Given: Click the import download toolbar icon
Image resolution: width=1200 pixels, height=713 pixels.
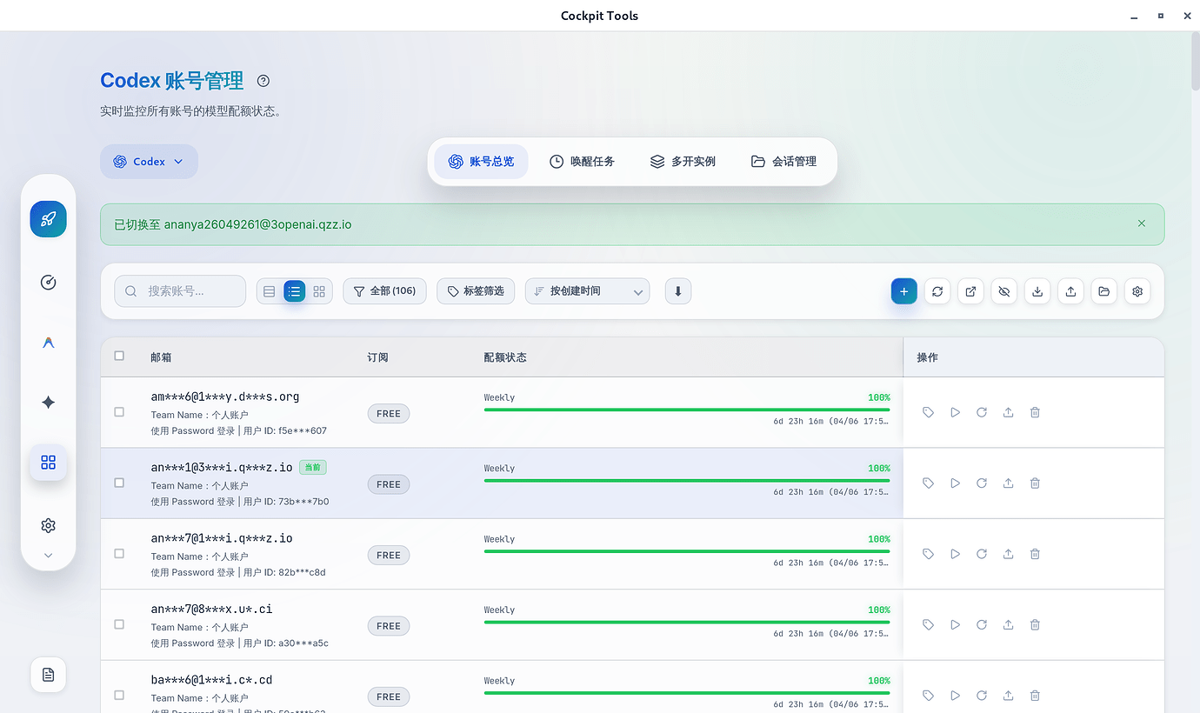Looking at the screenshot, I should [x=1037, y=291].
